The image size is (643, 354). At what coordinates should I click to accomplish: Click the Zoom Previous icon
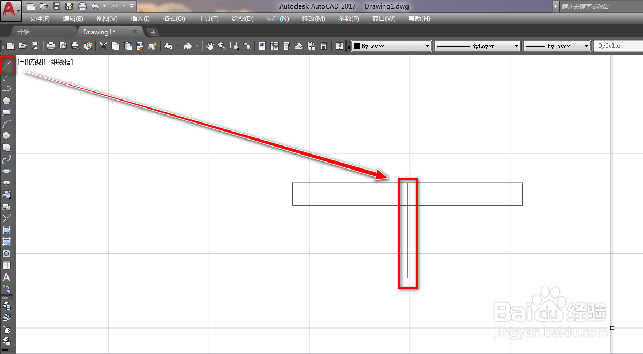247,47
